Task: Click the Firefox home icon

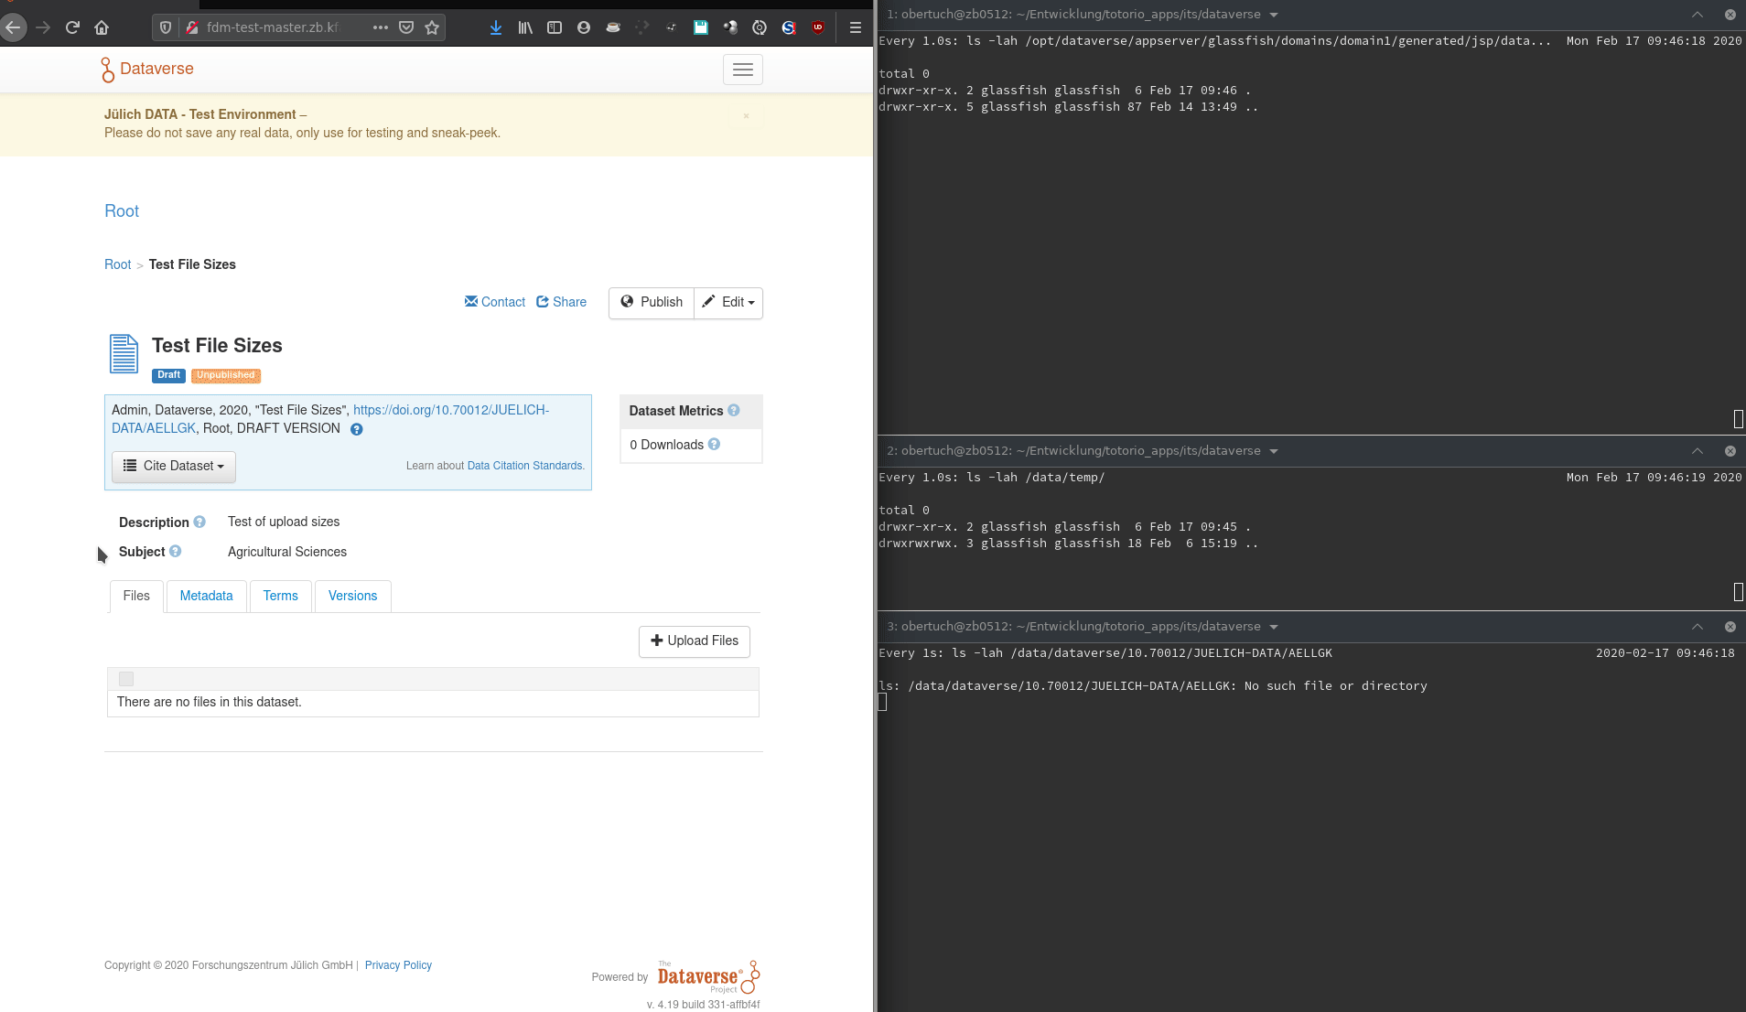Action: [x=102, y=27]
